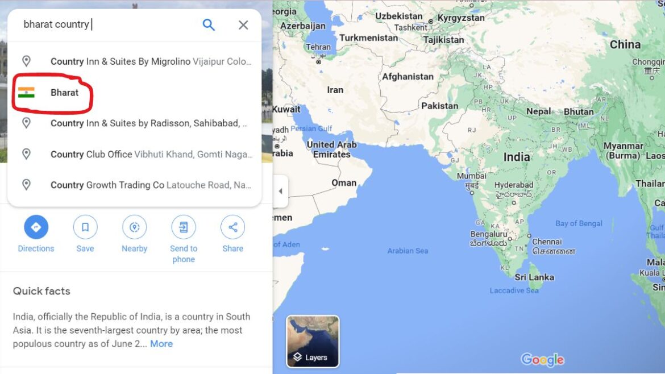Viewport: 665px width, 374px height.
Task: Click the Share icon
Action: coord(233,227)
